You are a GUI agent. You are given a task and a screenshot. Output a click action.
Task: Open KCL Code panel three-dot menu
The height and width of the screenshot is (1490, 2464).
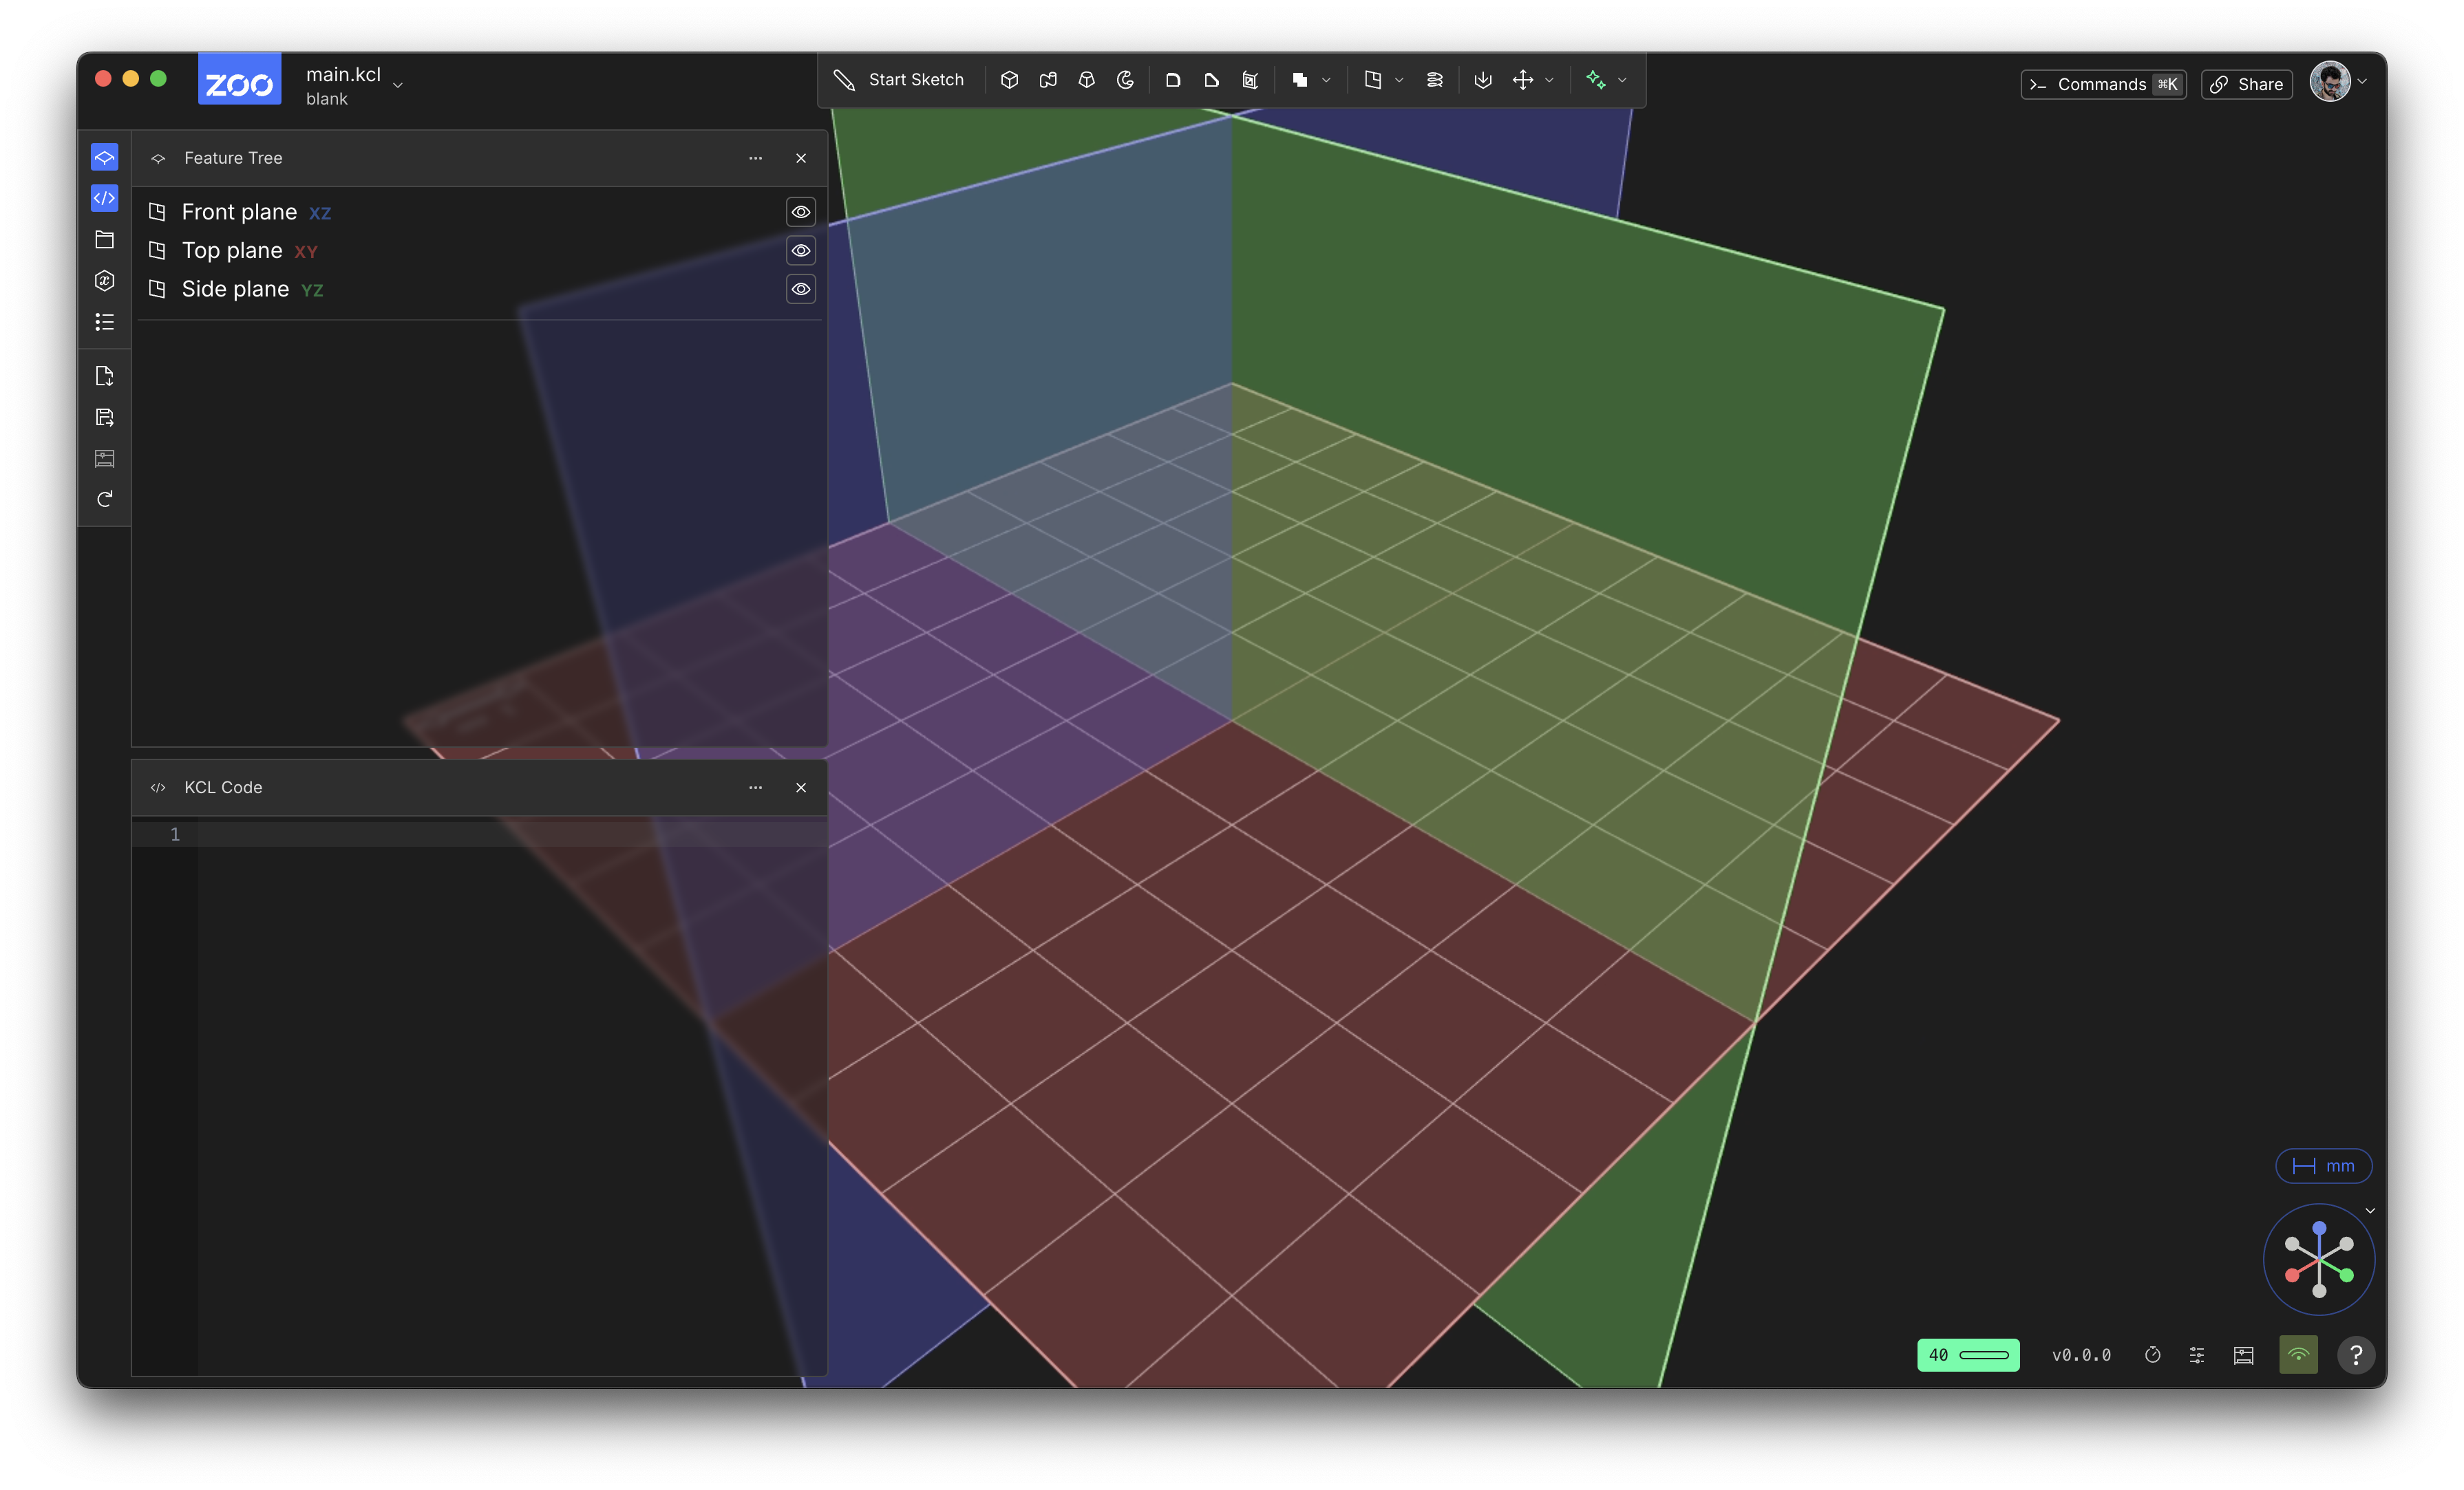(755, 788)
